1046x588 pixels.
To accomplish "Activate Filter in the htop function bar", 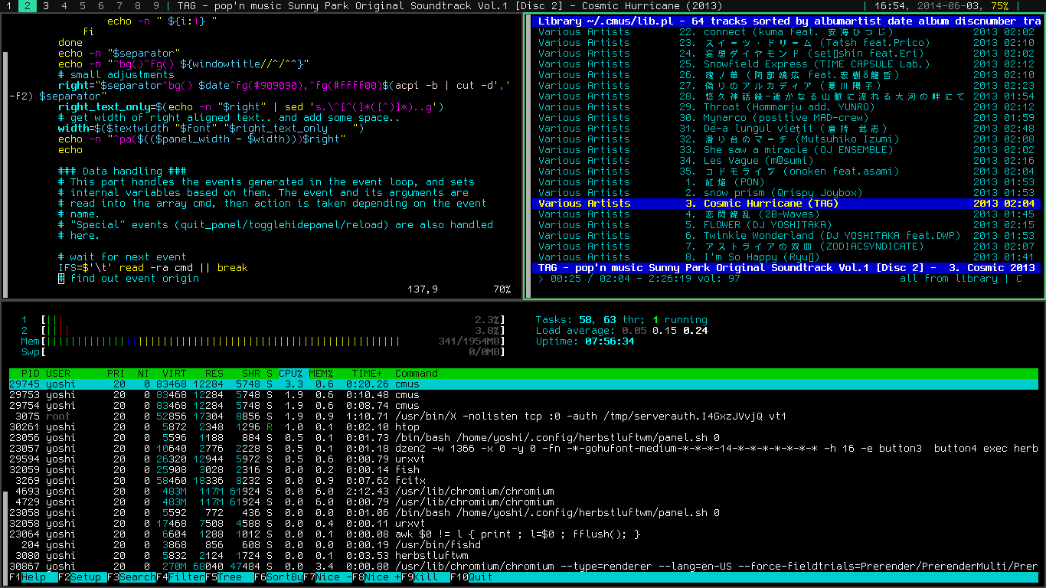I will coord(185,577).
